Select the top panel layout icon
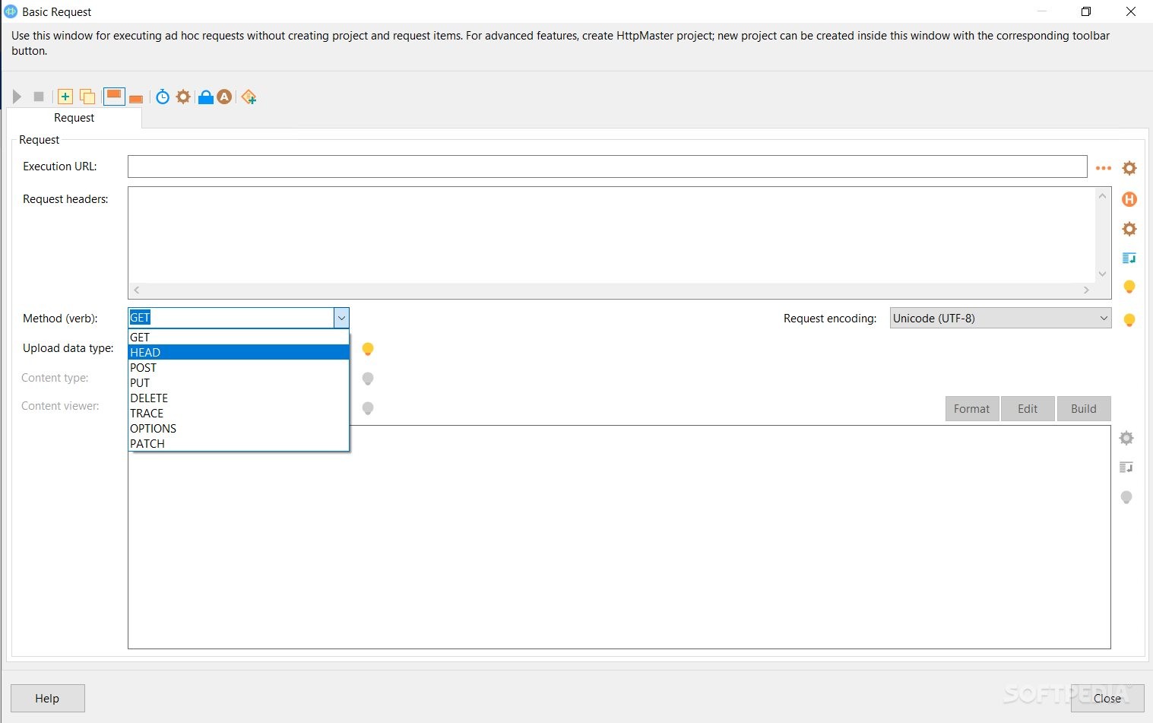 pyautogui.click(x=114, y=96)
